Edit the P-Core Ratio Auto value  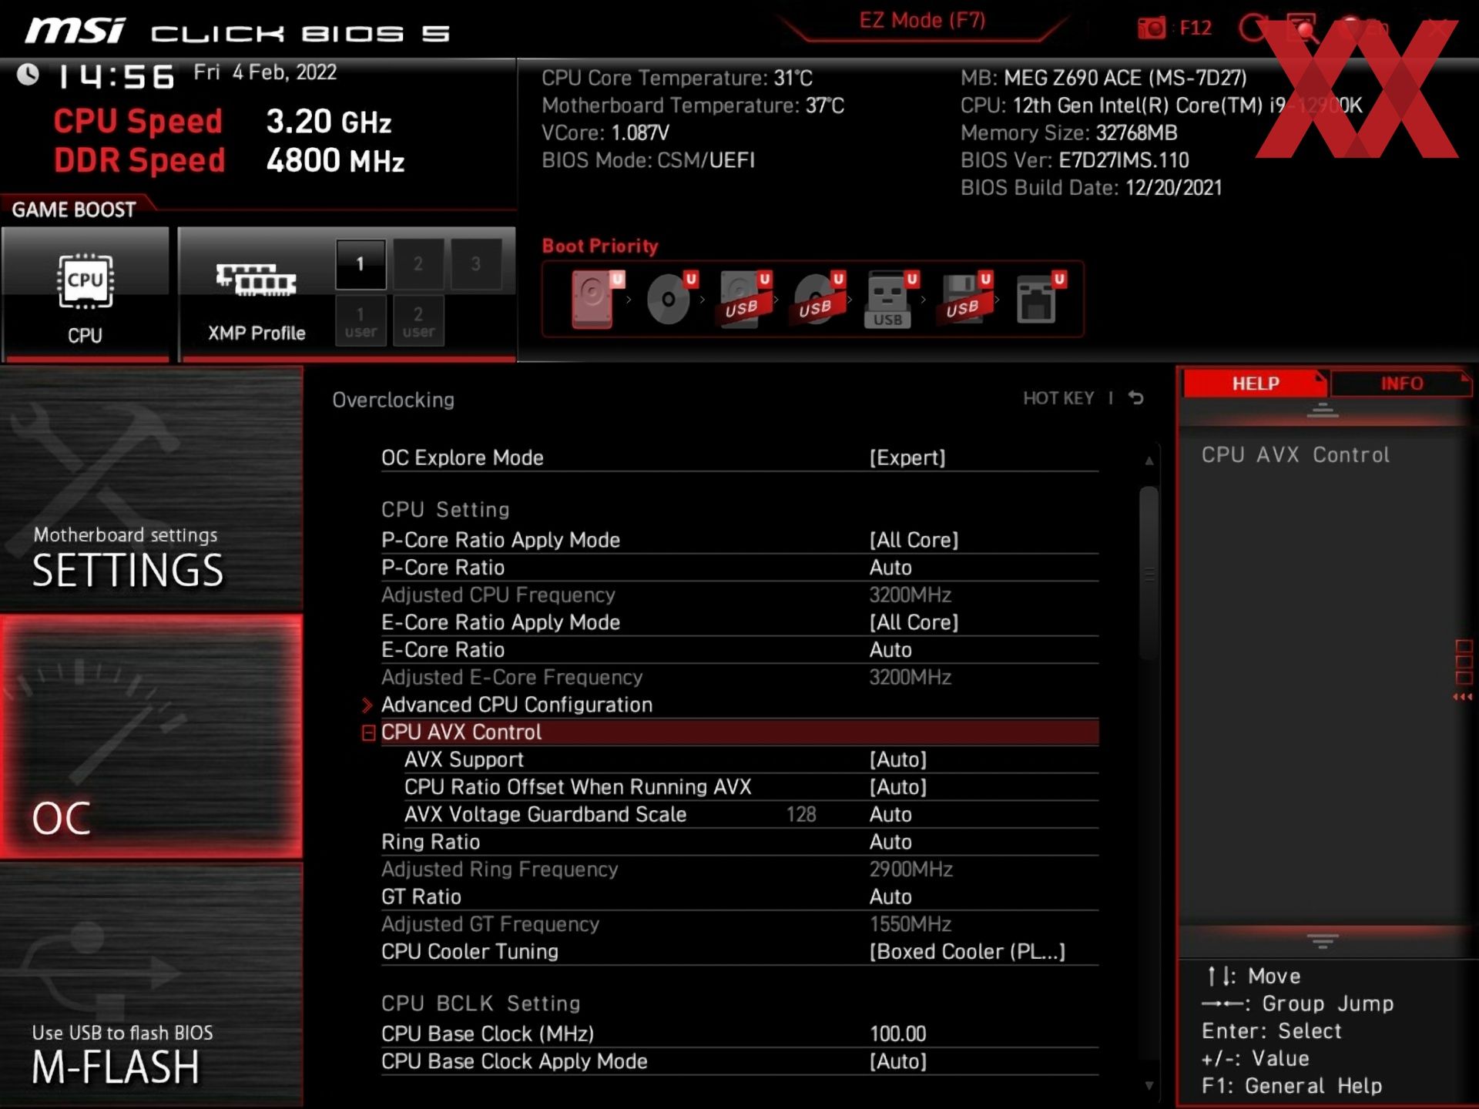coord(739,568)
